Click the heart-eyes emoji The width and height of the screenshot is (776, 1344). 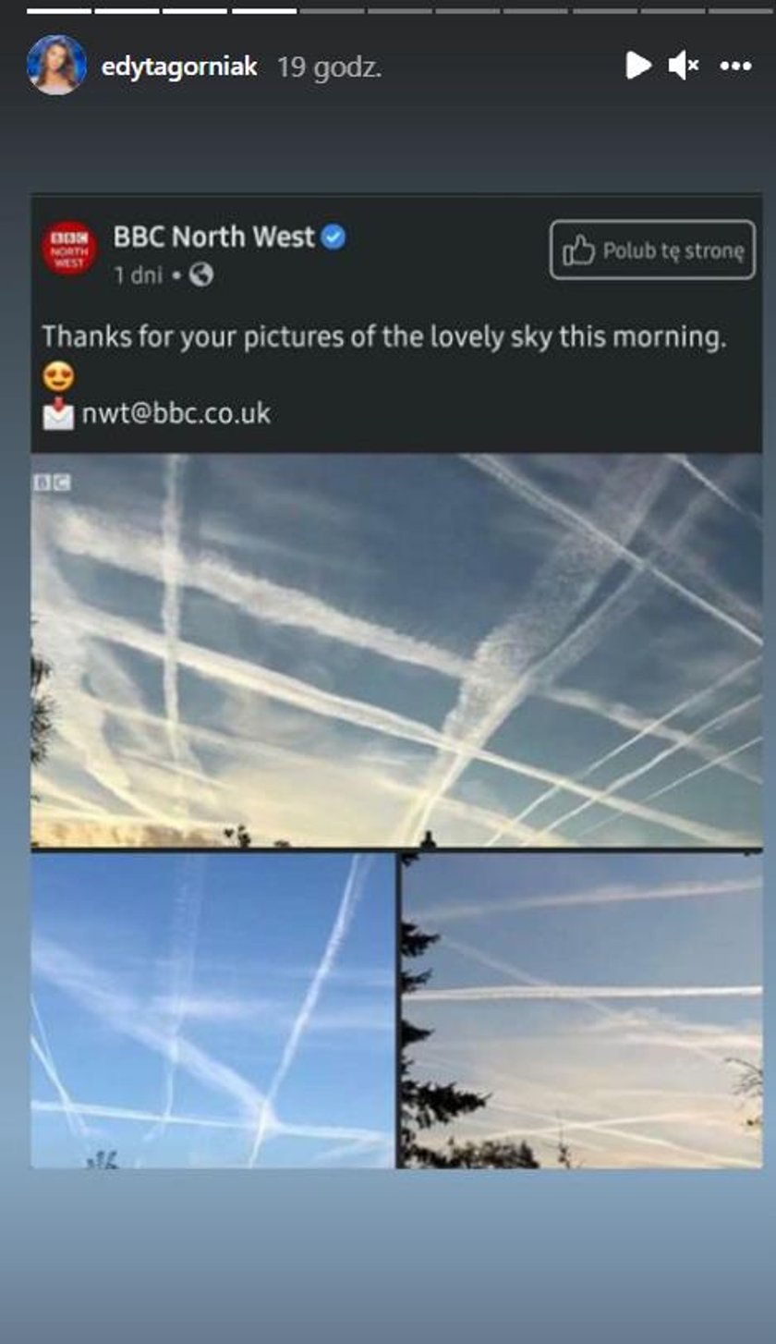(58, 376)
